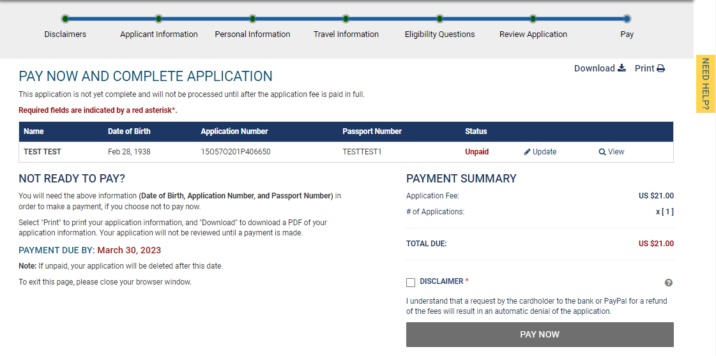Click the Travel Information step circle
Screen dimensions: 716x356
pos(346,19)
